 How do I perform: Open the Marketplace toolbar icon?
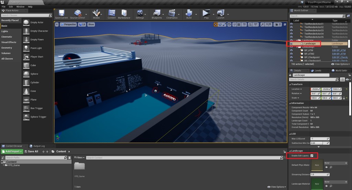pyautogui.click(x=124, y=14)
